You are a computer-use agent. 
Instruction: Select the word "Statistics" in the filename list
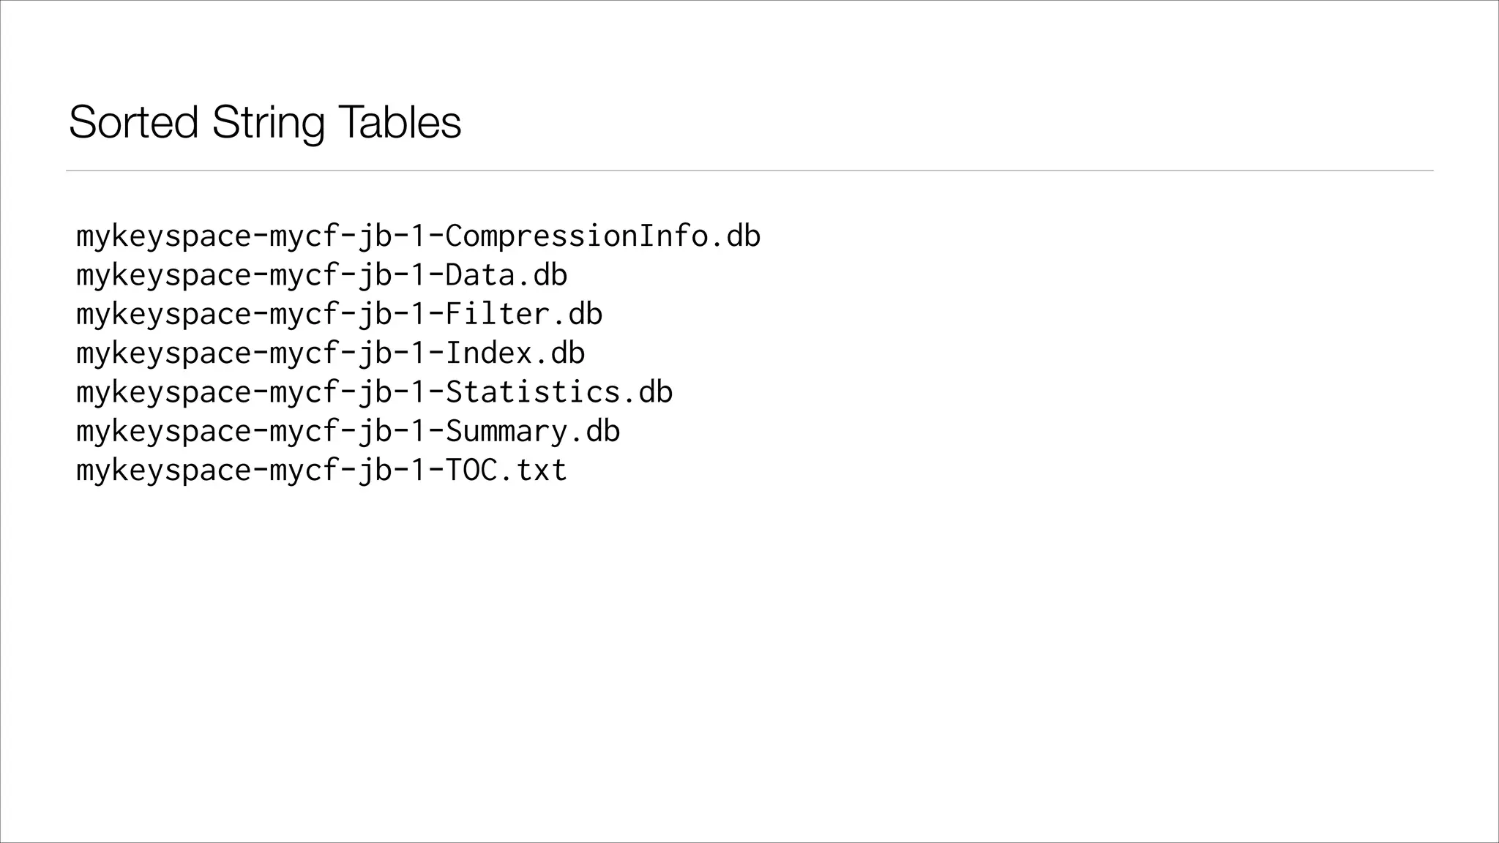[x=533, y=392]
